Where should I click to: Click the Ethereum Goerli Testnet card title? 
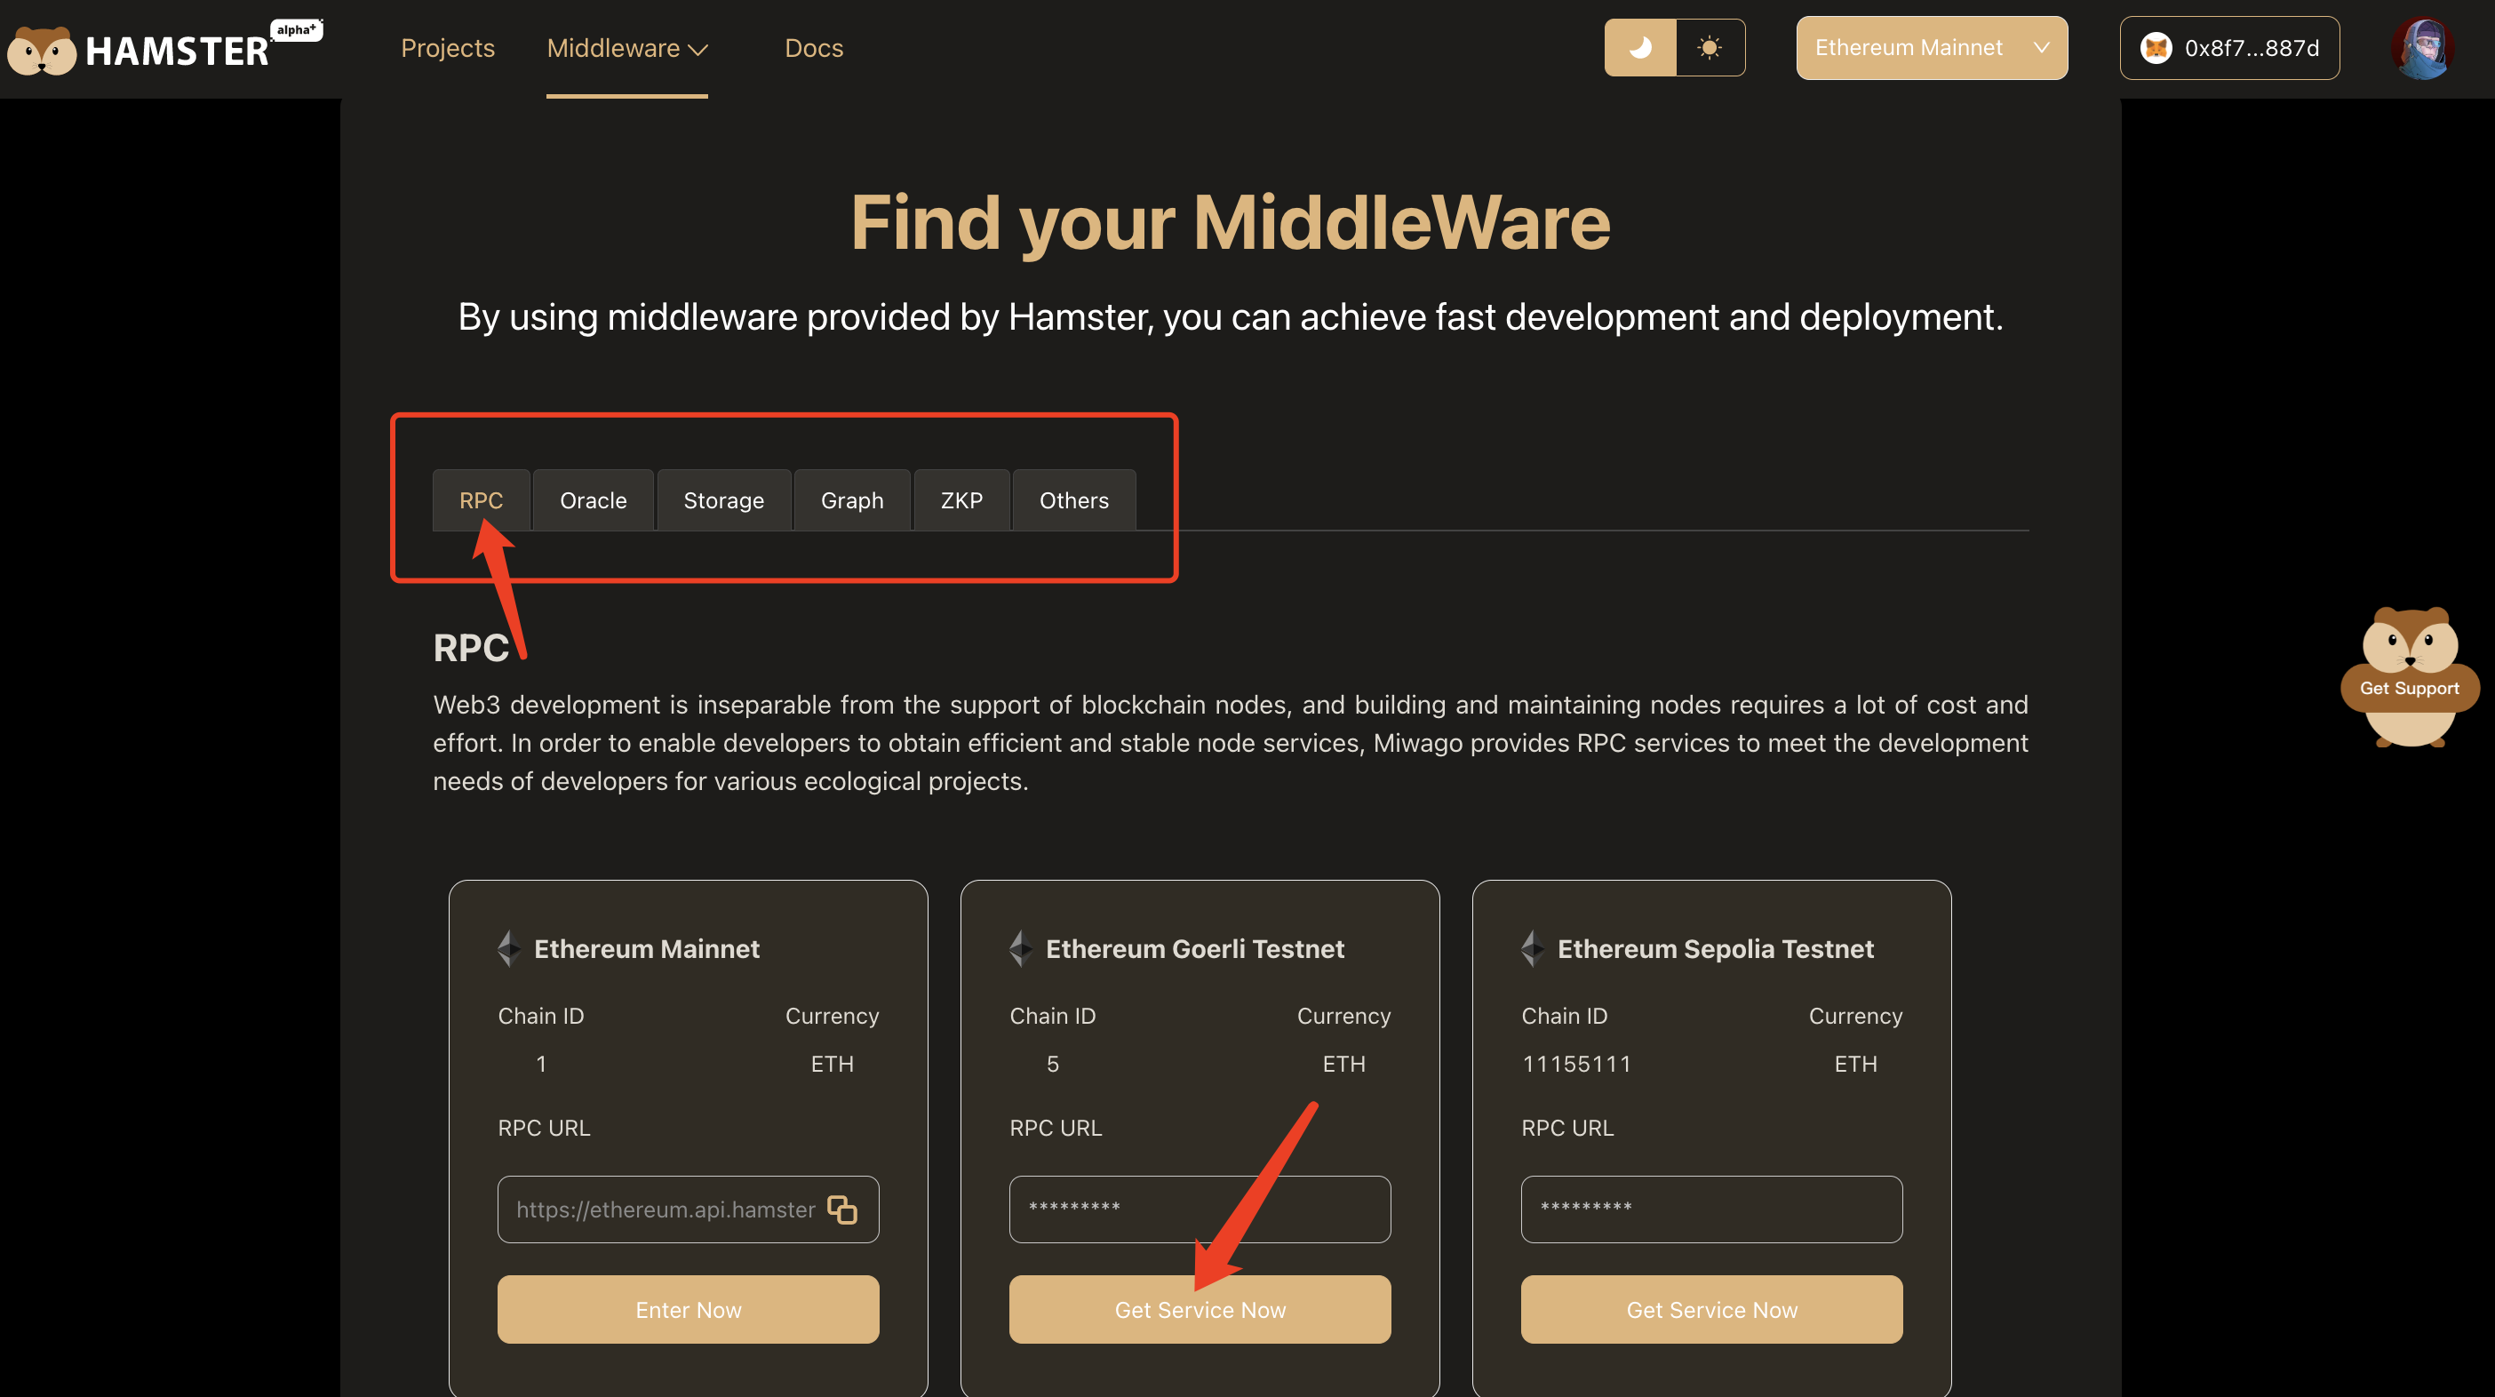[x=1194, y=948]
